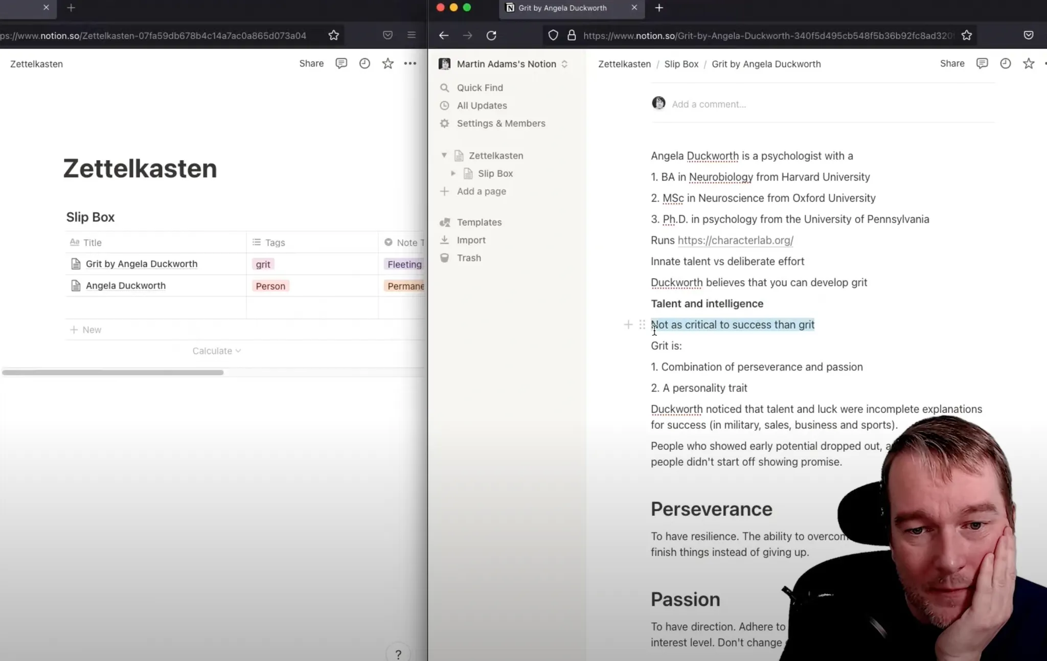Add a block with plus icon beside highlighted line
This screenshot has width=1047, height=661.
tap(628, 325)
